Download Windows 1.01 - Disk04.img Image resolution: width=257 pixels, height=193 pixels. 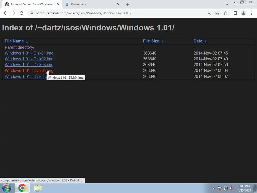point(29,70)
